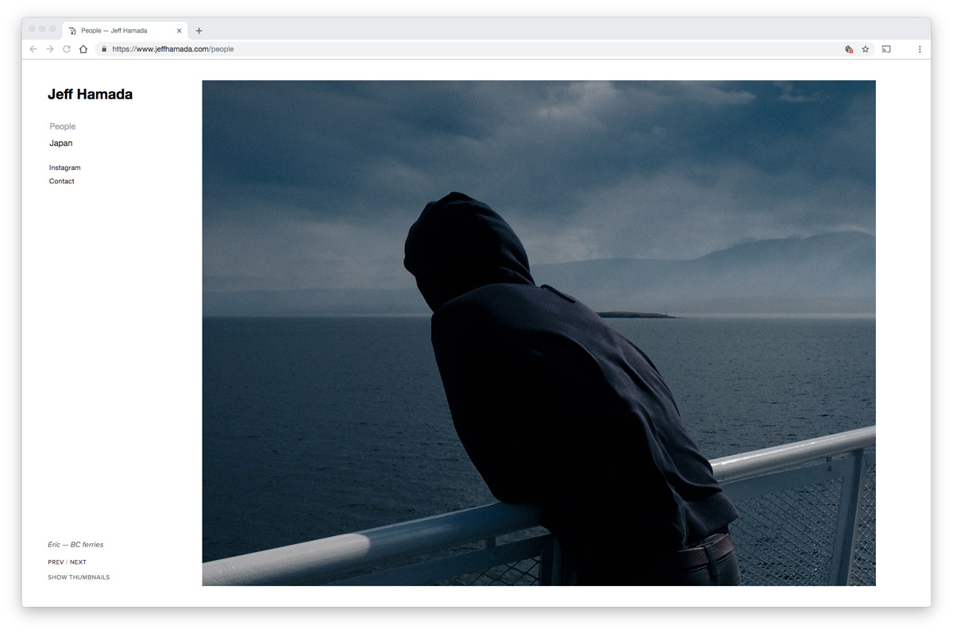Bookmark this page with the star icon
The image size is (953, 633).
(866, 49)
